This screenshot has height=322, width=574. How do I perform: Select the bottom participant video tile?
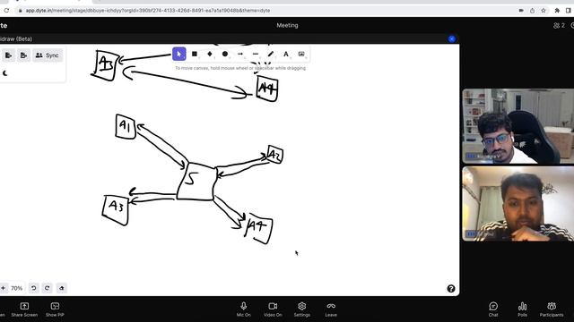point(518,204)
